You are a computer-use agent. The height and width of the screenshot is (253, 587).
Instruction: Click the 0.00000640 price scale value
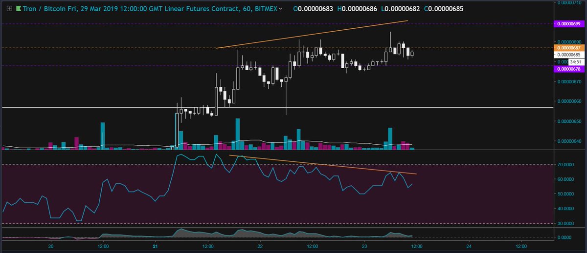(x=569, y=141)
